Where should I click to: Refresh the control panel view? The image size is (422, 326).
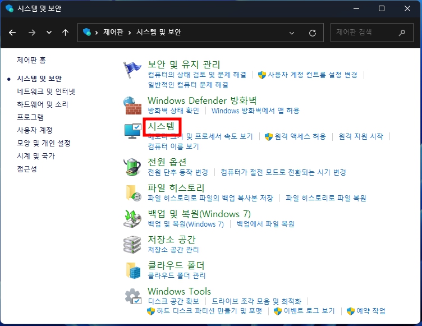point(313,33)
